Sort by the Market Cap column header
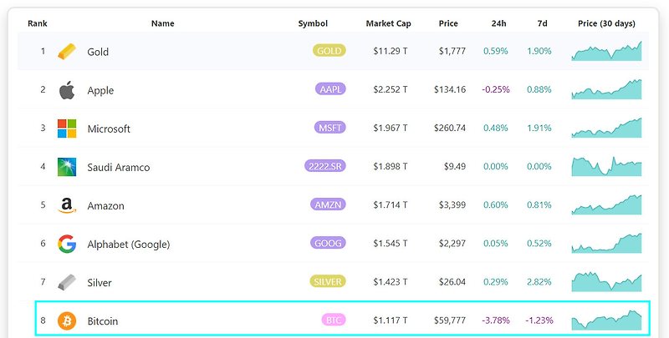 click(x=388, y=23)
